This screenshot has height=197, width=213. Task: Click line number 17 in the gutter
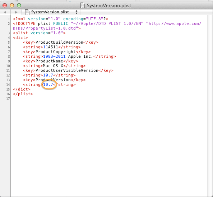(8, 99)
